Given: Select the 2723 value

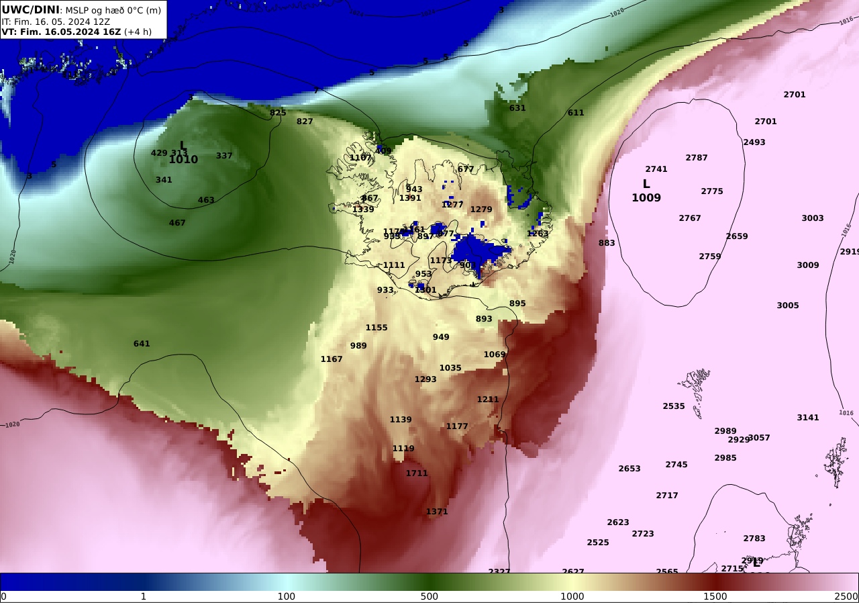Looking at the screenshot, I should pyautogui.click(x=643, y=534).
